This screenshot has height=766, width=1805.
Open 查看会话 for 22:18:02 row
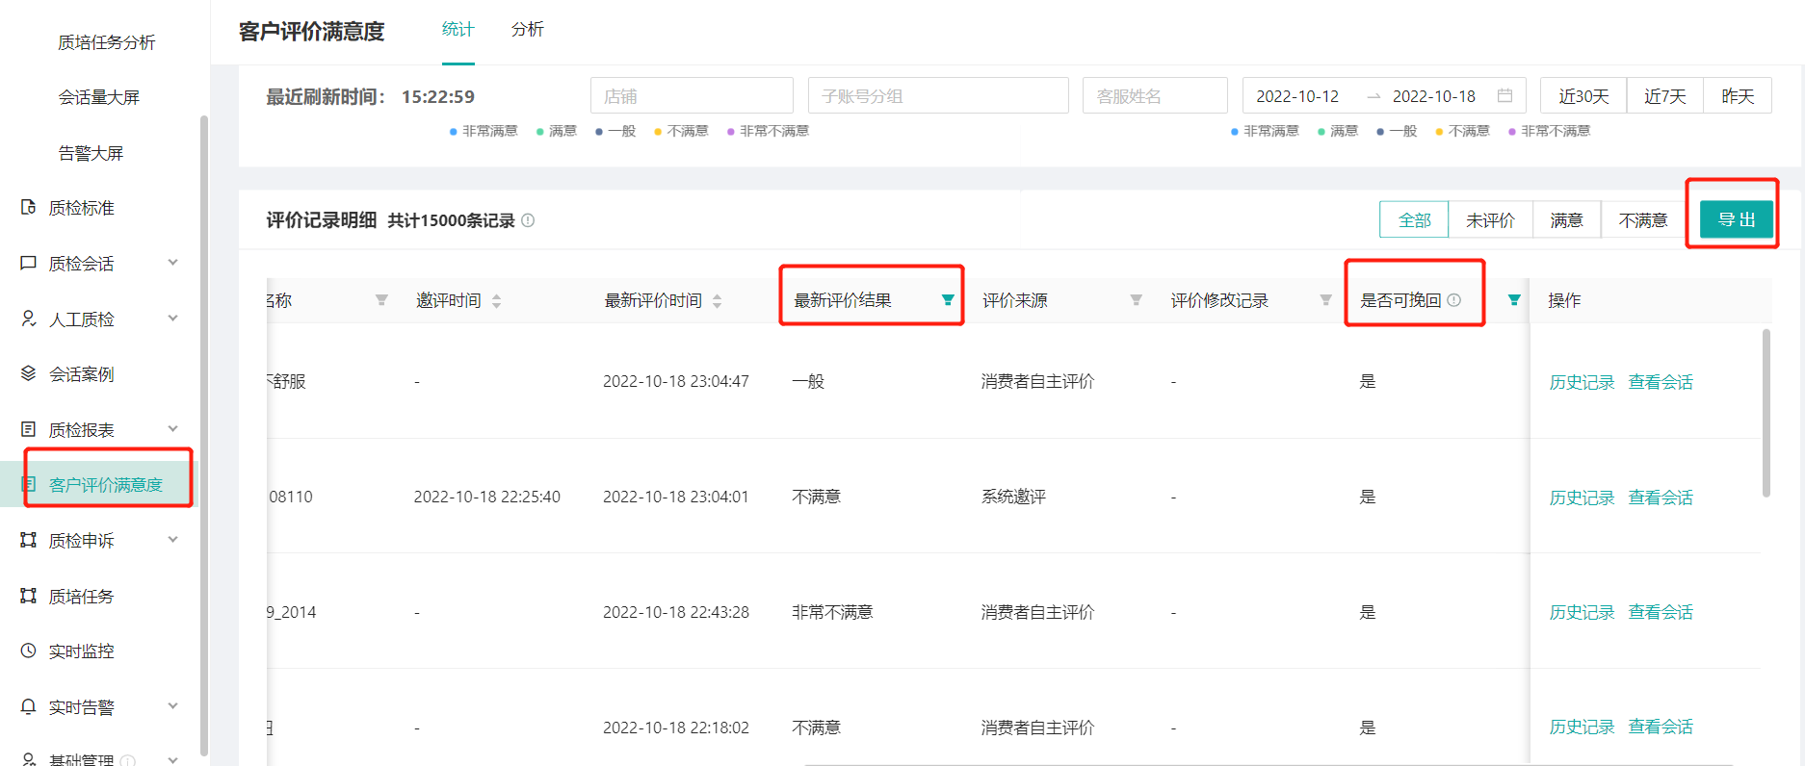(1661, 727)
